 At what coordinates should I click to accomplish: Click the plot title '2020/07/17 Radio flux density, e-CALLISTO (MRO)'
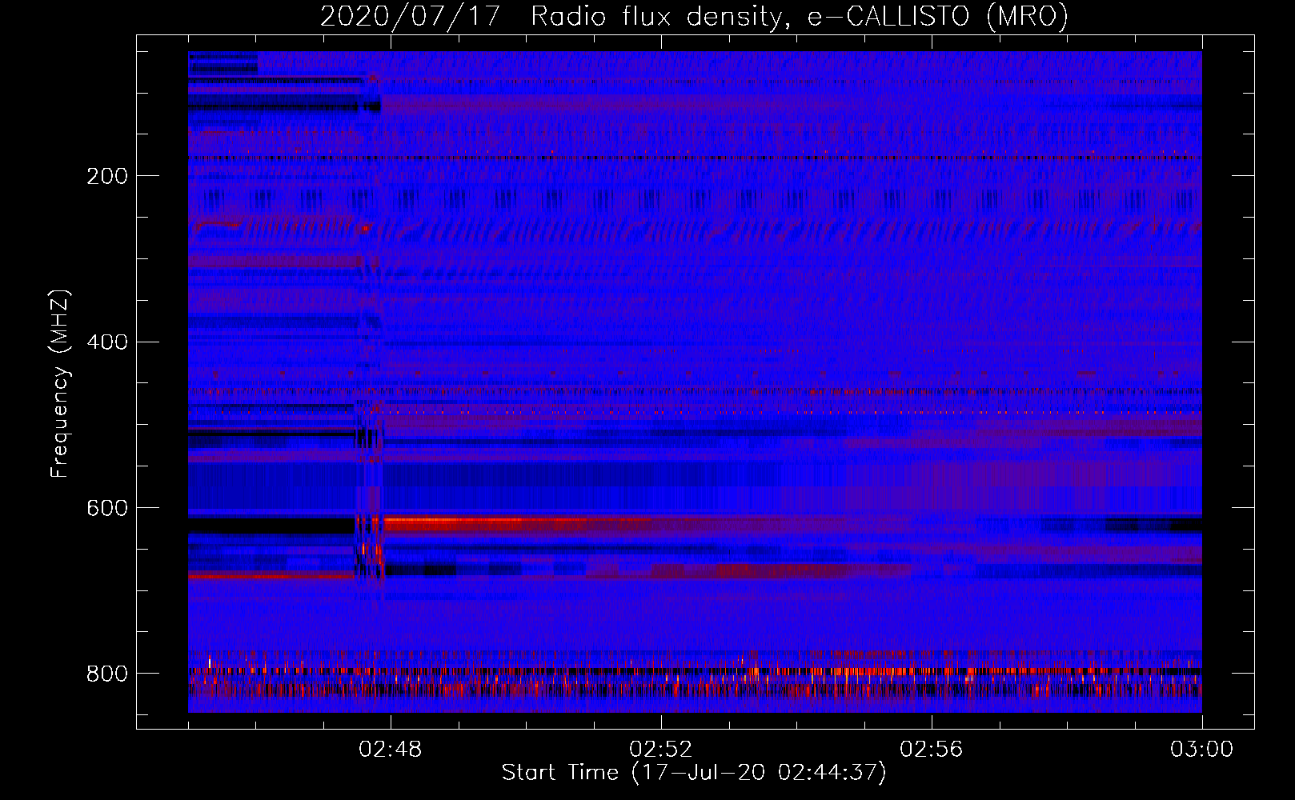[x=694, y=16]
